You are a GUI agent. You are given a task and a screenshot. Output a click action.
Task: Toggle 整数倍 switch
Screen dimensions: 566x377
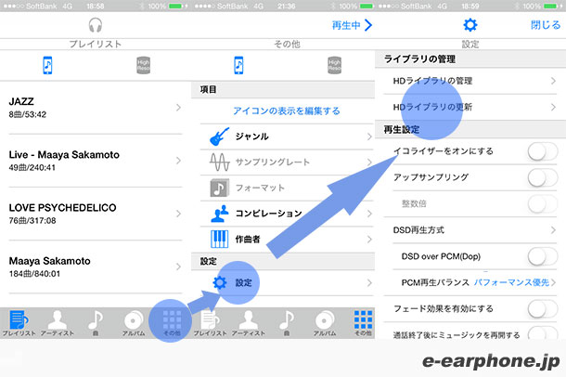(x=543, y=203)
